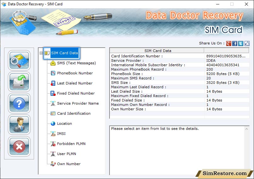Image resolution: width=254 pixels, height=179 pixels.
Task: Click the PhoneBook record value 200
Action: tap(210, 69)
